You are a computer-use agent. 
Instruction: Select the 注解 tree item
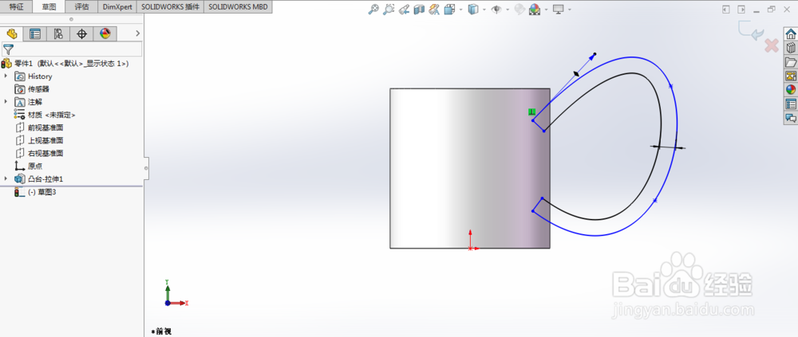pyautogui.click(x=29, y=102)
